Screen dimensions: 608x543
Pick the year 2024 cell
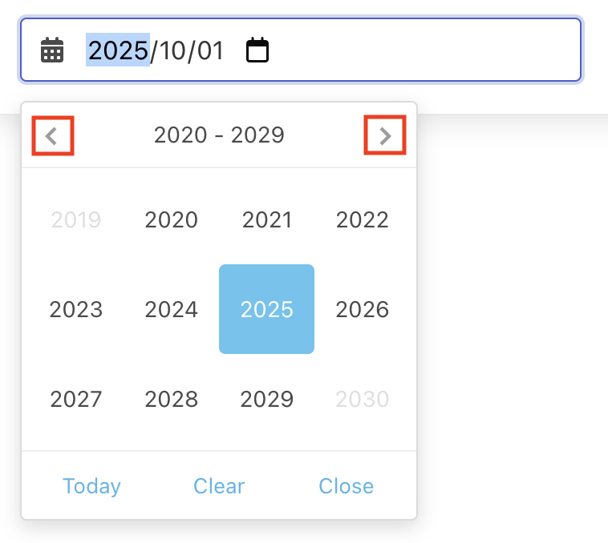[172, 310]
